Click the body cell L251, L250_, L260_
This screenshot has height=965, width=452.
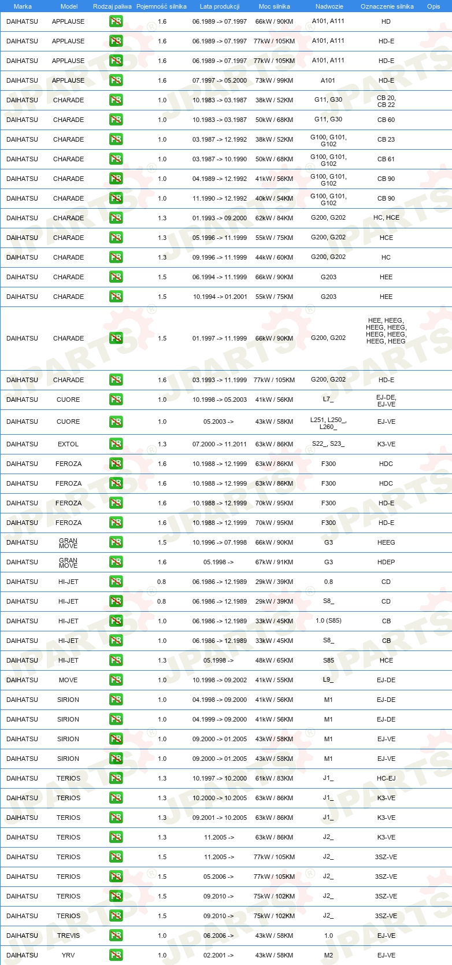click(328, 423)
